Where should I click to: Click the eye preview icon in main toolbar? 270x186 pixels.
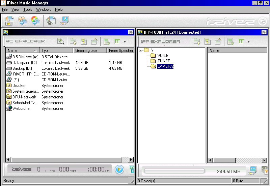pyautogui.click(x=51, y=21)
